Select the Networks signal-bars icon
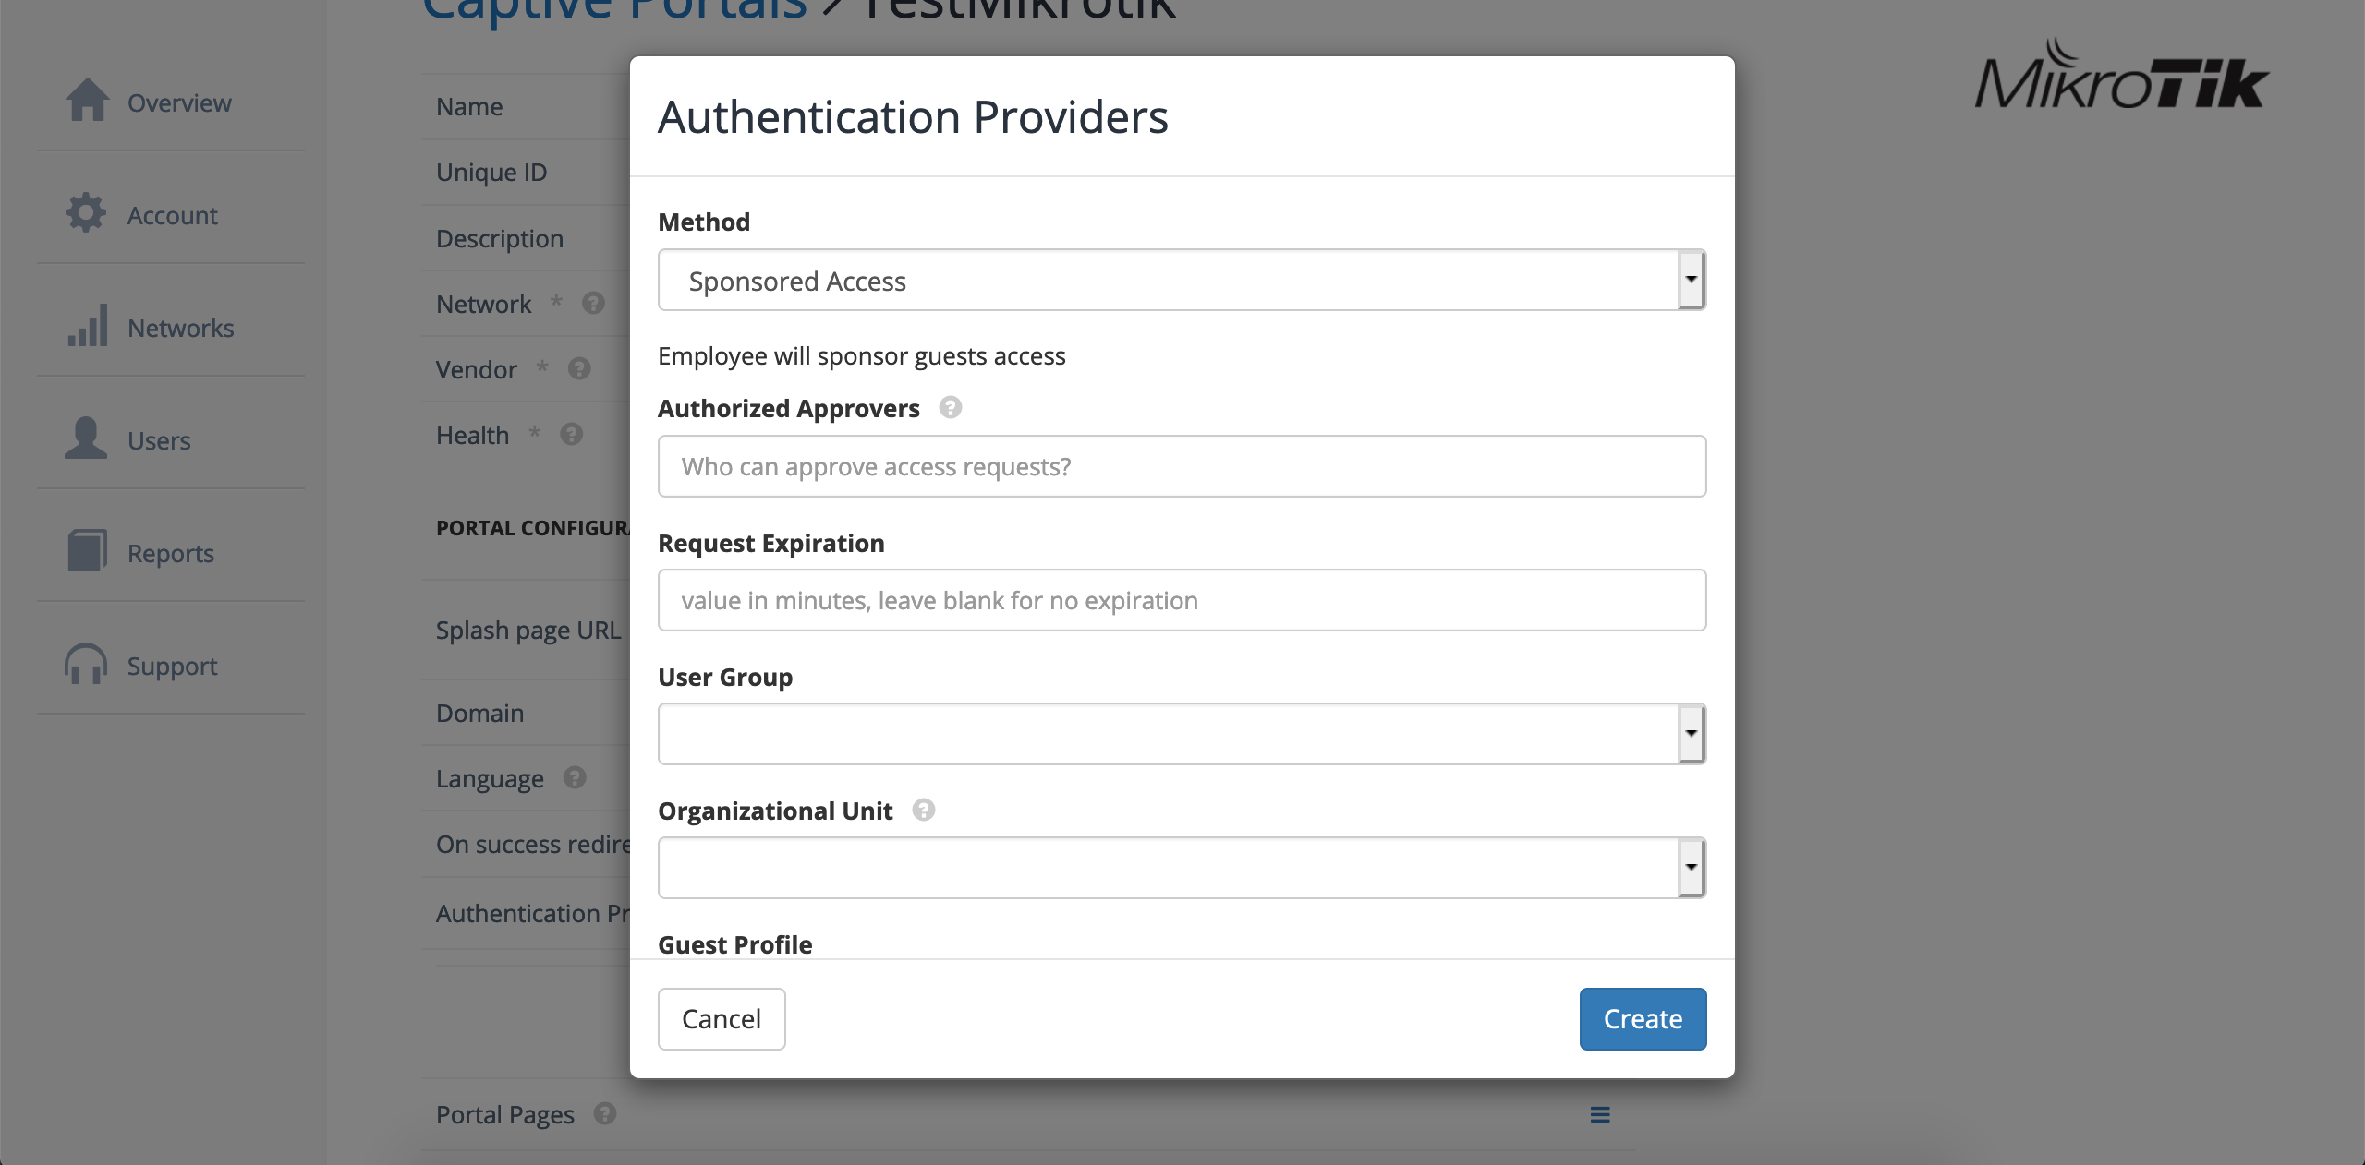 pos(87,327)
